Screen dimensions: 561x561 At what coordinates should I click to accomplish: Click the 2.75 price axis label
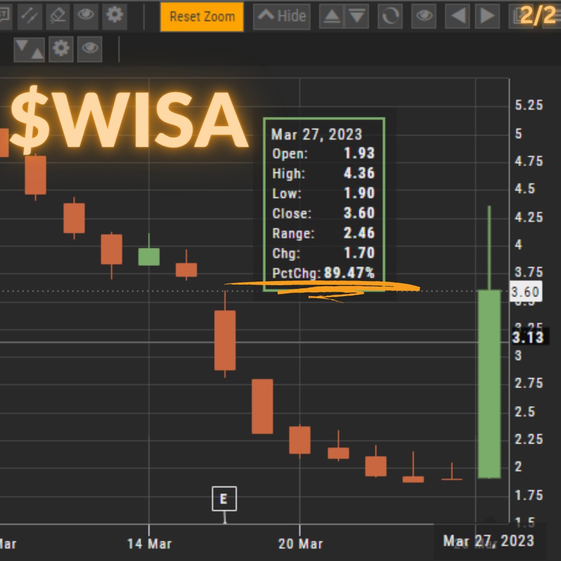coord(529,383)
